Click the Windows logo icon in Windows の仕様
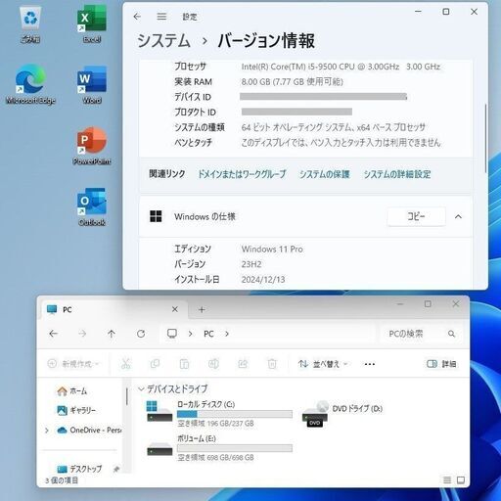Image resolution: width=501 pixels, height=501 pixels. 156,216
